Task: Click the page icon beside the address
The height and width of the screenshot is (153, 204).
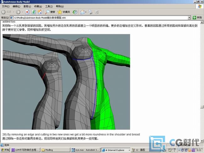Action: point(12,18)
